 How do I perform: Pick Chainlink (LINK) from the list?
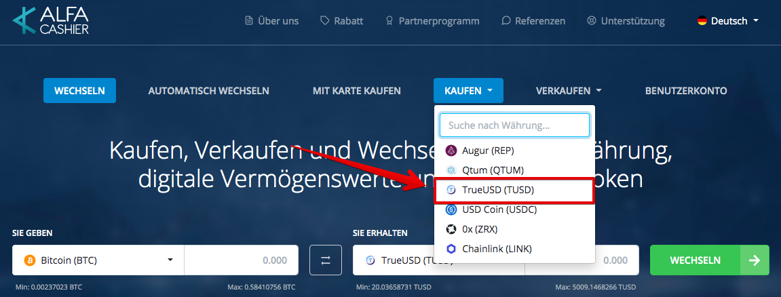[x=514, y=249]
